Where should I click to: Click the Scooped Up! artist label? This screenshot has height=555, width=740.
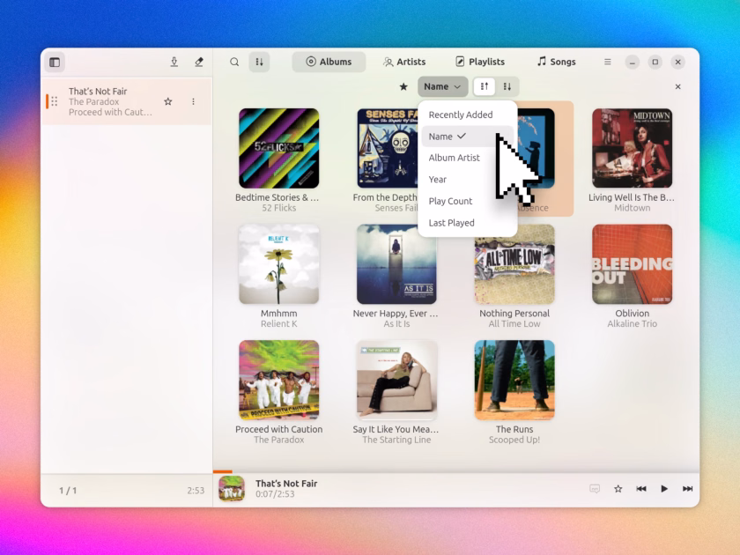point(514,440)
